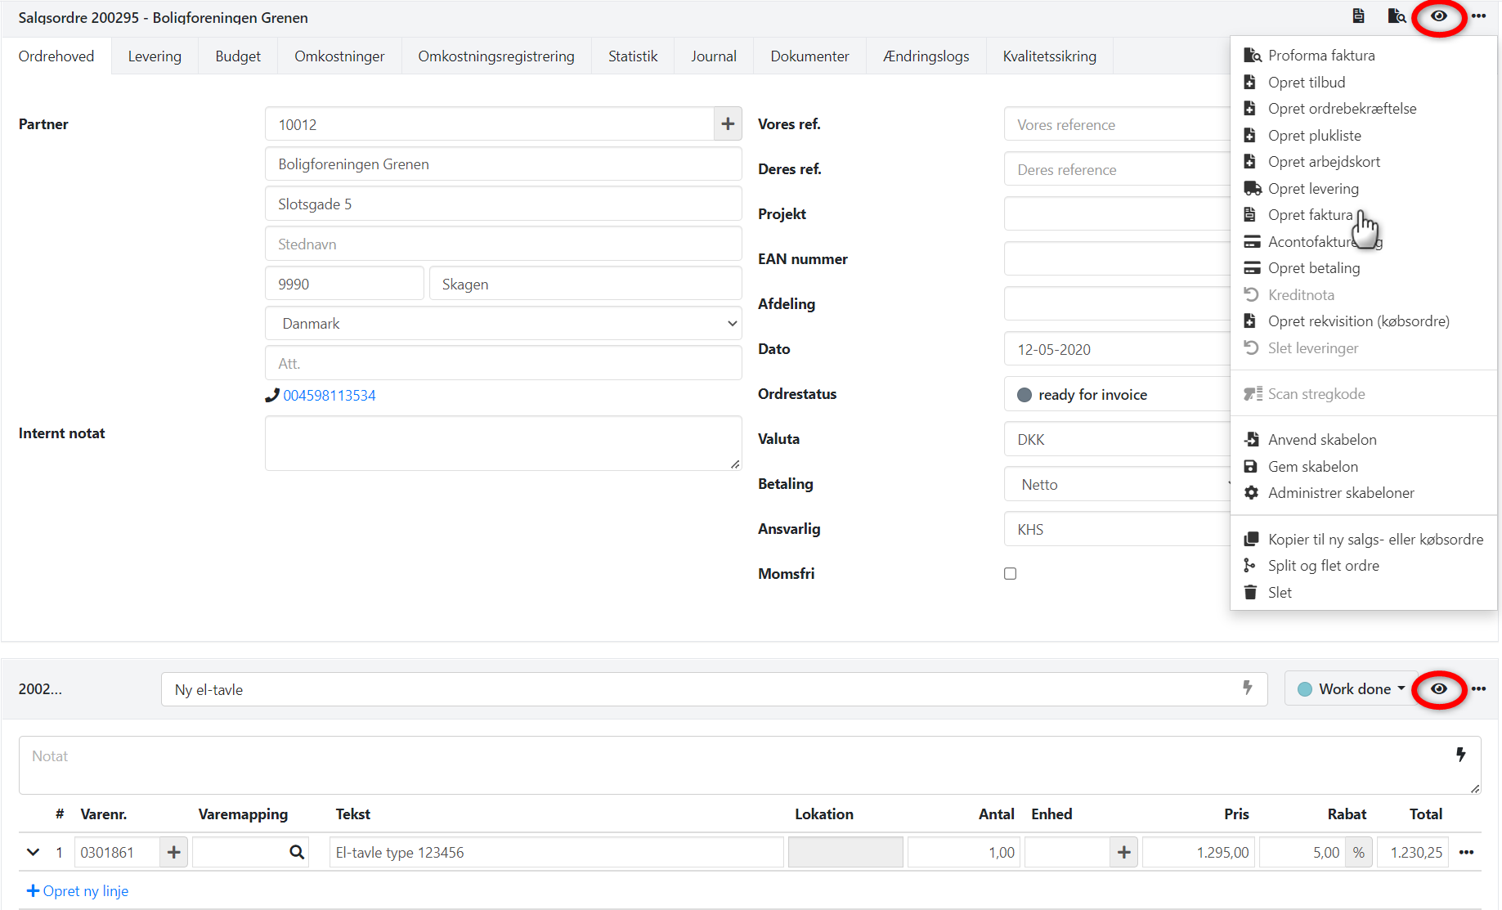
Task: Switch to the Levering tab
Action: tap(155, 56)
